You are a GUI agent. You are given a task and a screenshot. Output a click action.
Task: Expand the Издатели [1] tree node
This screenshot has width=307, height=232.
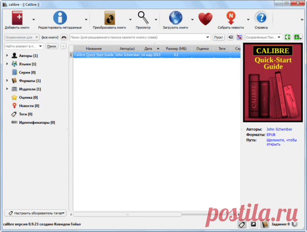(7, 89)
